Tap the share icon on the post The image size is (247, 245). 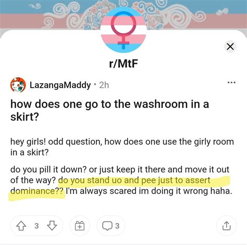[x=226, y=226]
